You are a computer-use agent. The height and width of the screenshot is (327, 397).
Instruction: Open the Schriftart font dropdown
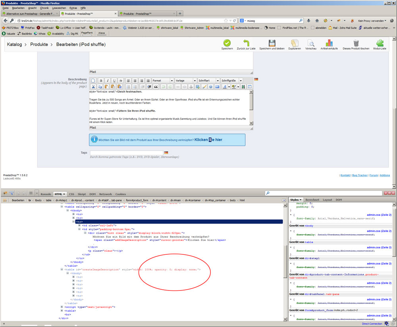[208, 81]
